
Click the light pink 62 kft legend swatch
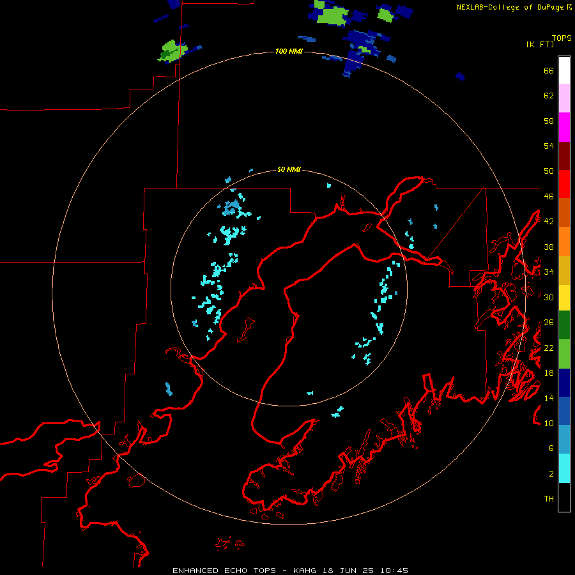click(x=564, y=98)
